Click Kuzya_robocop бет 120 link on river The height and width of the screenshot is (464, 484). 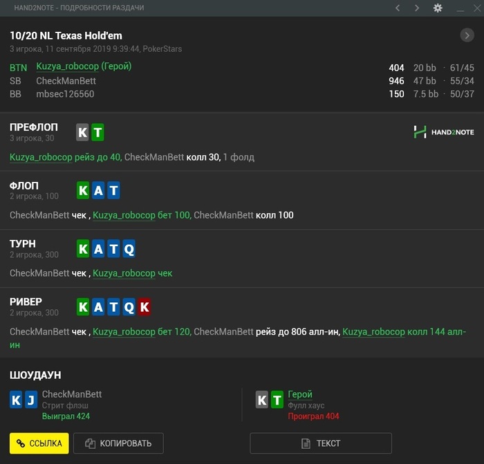click(x=142, y=332)
